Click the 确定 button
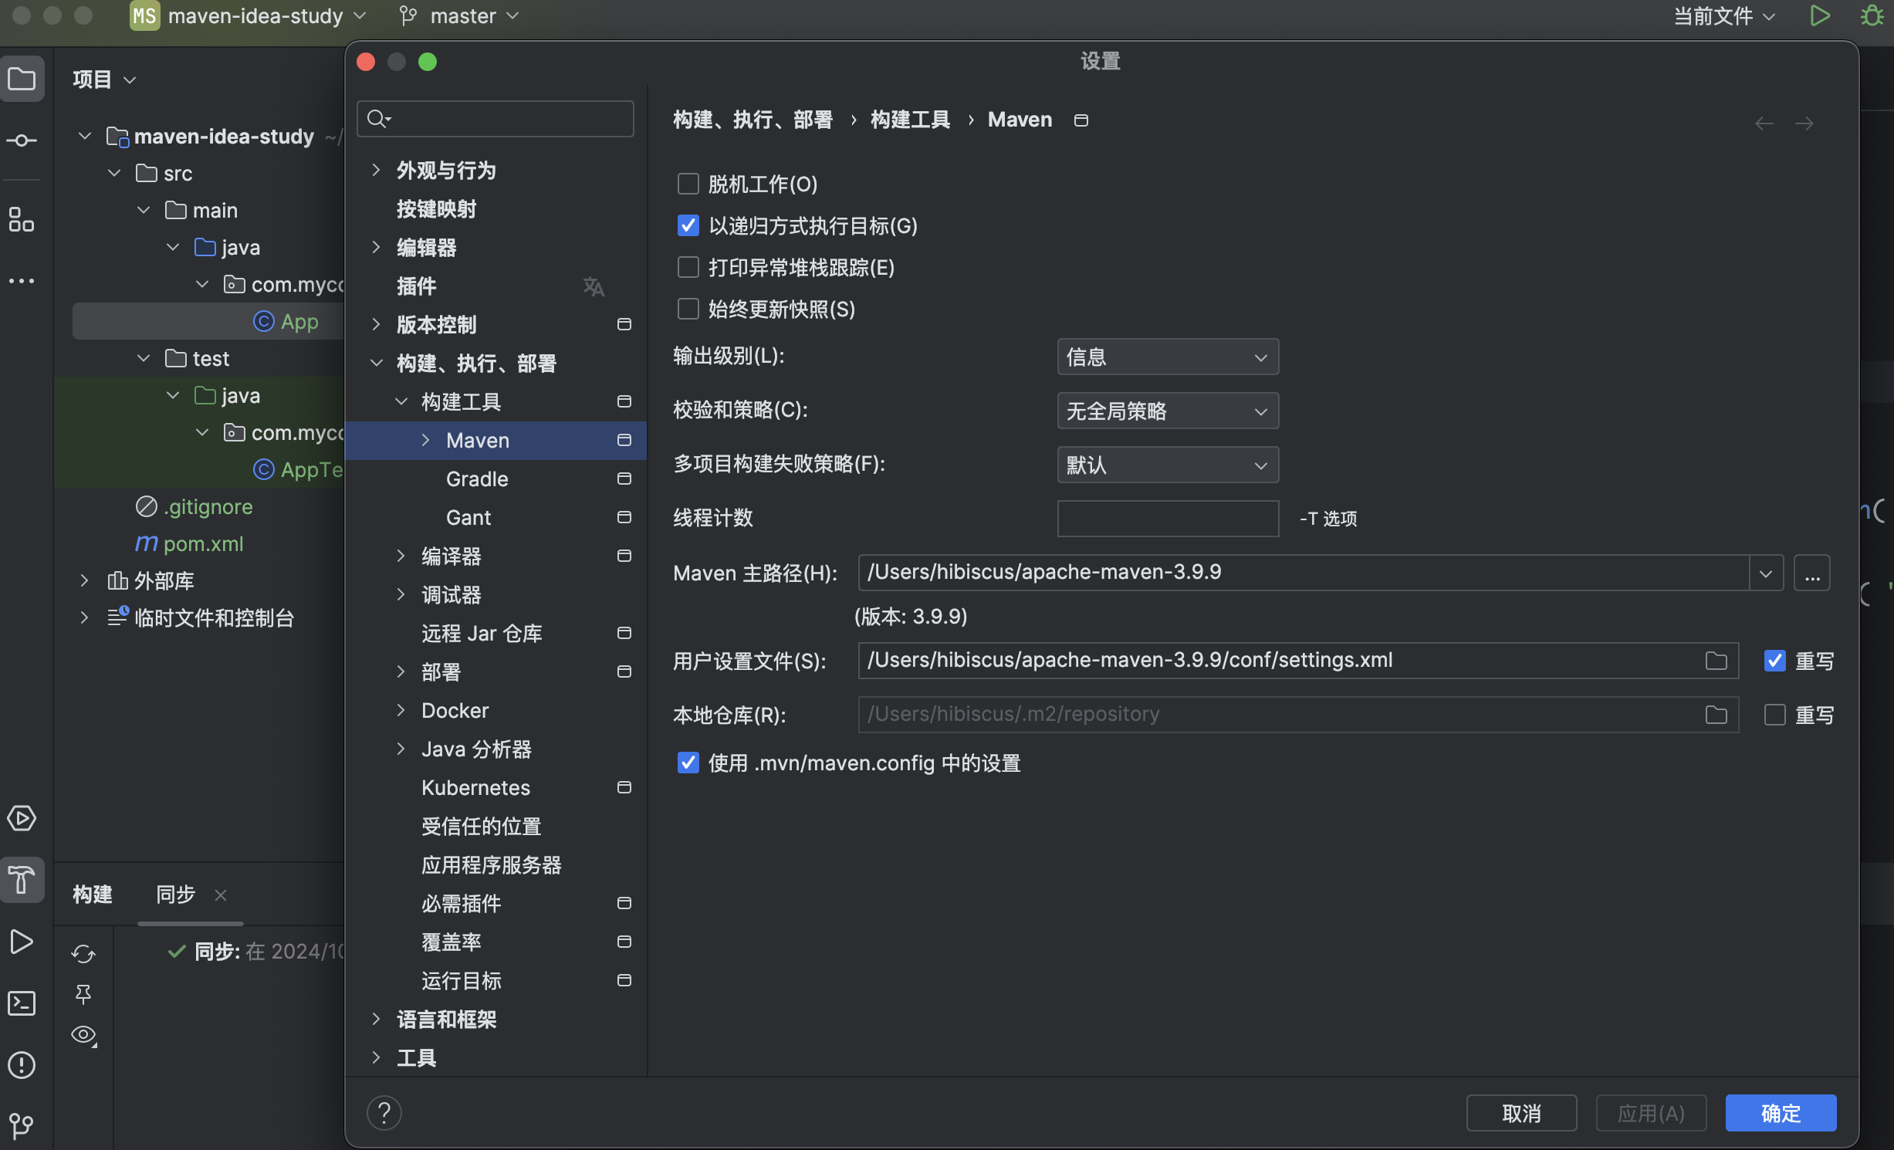 [x=1781, y=1113]
